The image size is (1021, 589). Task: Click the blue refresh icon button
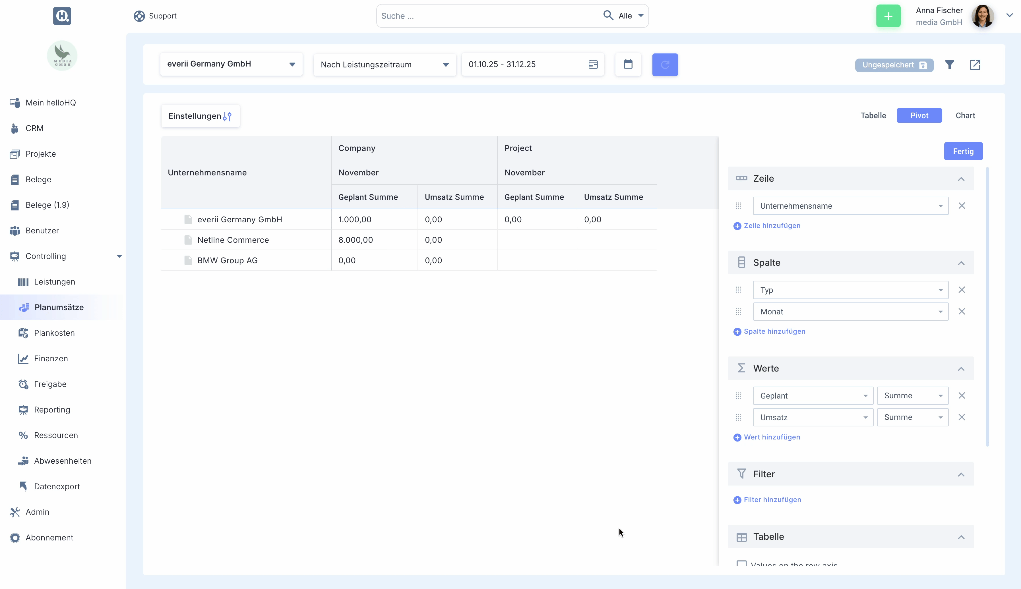[x=664, y=65]
